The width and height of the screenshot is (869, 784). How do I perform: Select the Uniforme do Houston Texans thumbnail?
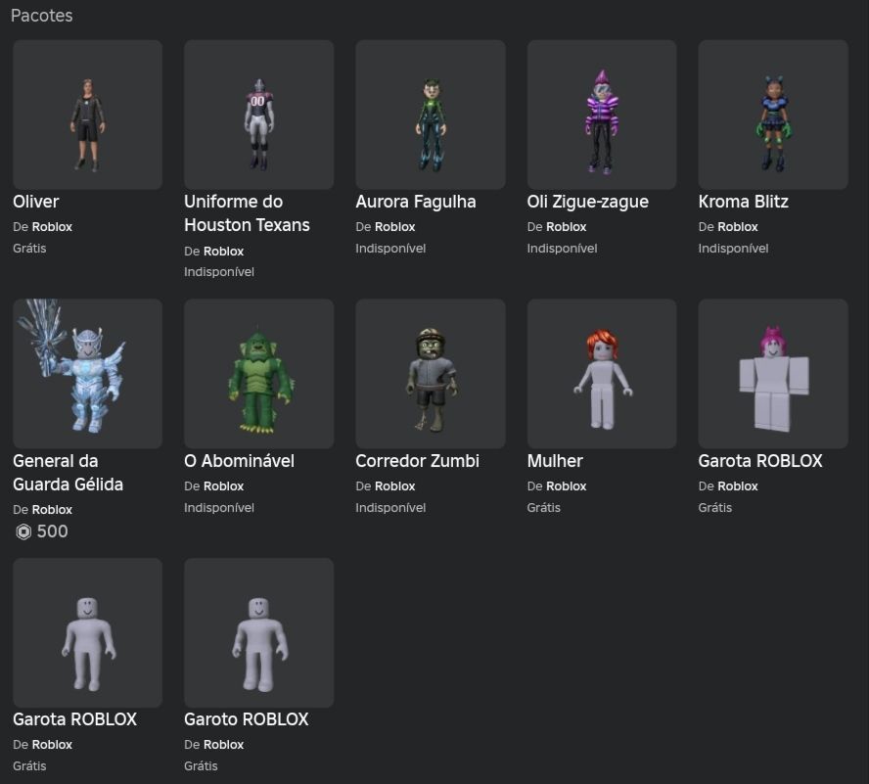click(258, 115)
